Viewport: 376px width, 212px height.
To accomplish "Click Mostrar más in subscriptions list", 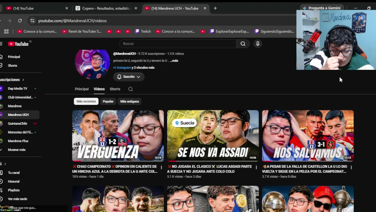I will point(17,150).
